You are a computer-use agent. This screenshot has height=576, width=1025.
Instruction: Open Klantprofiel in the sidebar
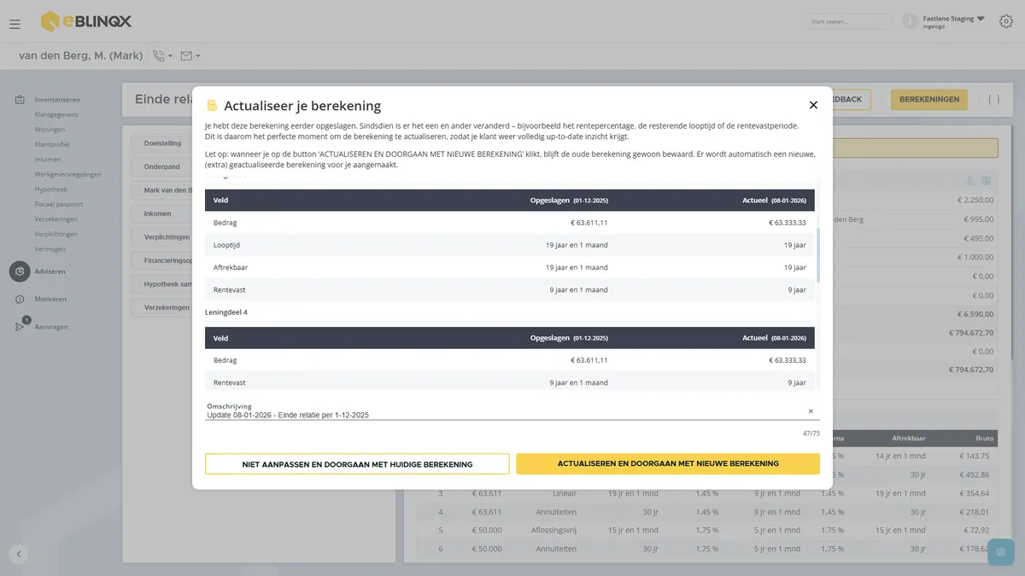[52, 144]
